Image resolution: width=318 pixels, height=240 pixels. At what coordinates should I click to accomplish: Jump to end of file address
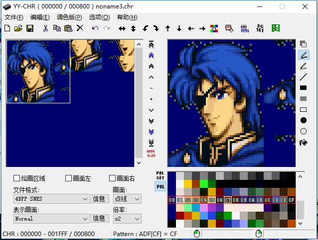tap(152, 143)
